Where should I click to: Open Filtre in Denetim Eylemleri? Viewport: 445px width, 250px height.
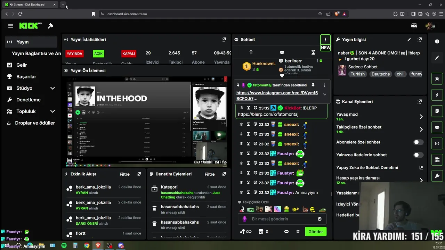click(210, 174)
